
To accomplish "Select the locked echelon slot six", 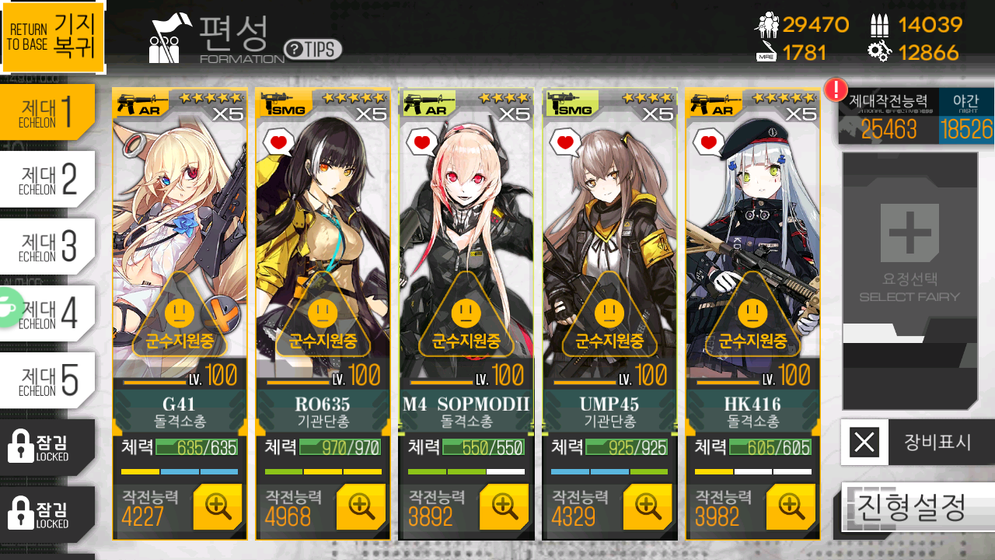I will (47, 446).
